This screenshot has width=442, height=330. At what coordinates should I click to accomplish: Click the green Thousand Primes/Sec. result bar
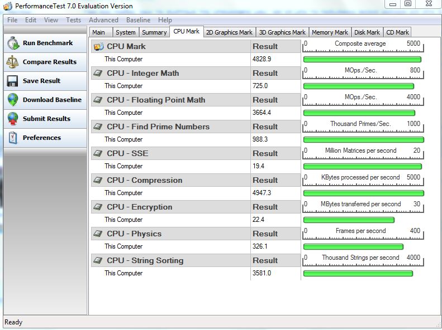[x=364, y=140]
